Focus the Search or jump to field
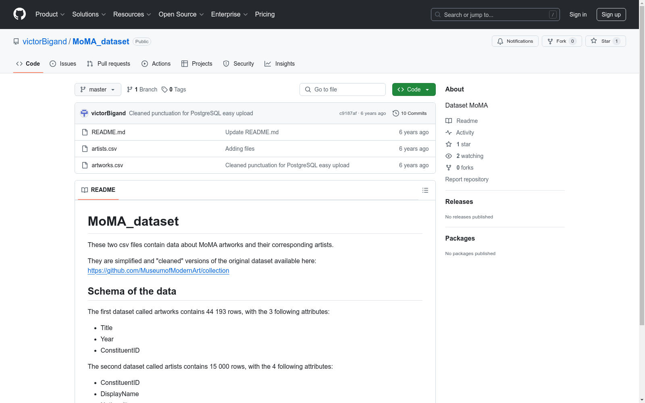The image size is (645, 403). click(495, 15)
